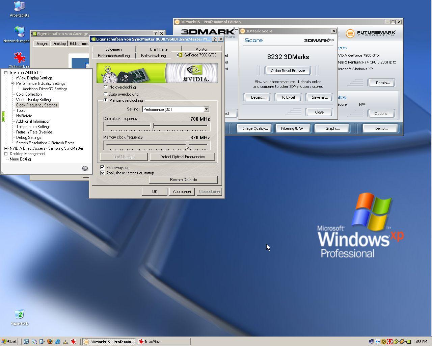Image resolution: width=432 pixels, height=346 pixels.
Task: Switch to the Problembehandlung tab
Action: [114, 55]
